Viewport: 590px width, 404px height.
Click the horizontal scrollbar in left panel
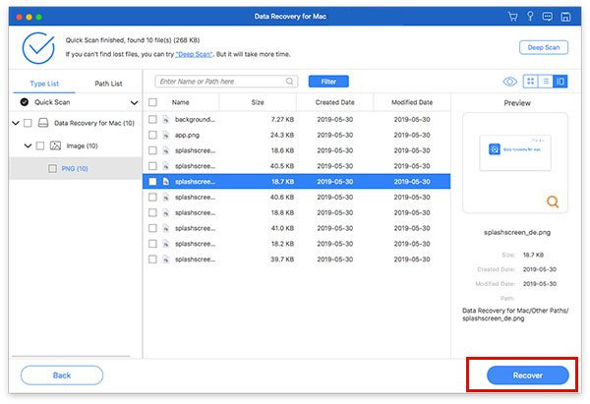coord(71,356)
